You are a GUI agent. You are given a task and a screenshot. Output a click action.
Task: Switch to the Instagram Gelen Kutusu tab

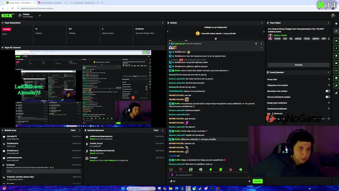point(52,3)
